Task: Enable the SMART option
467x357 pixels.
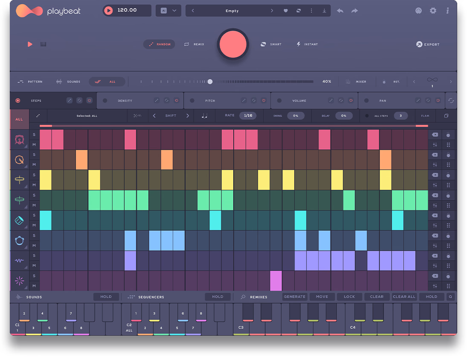Action: coord(271,44)
